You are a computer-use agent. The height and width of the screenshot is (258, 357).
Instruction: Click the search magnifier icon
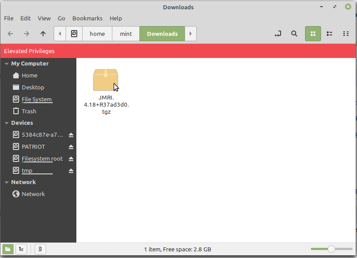click(294, 34)
